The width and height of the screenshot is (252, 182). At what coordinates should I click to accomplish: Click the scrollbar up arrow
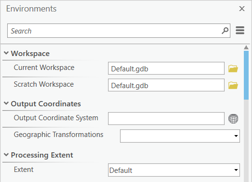(246, 47)
